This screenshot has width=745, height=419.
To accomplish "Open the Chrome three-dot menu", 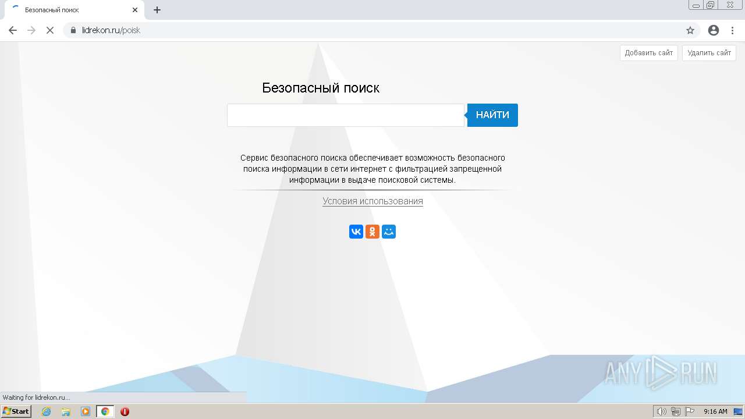I will [x=732, y=30].
